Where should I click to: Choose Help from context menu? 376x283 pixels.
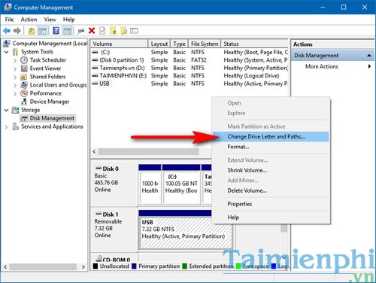tap(271, 218)
